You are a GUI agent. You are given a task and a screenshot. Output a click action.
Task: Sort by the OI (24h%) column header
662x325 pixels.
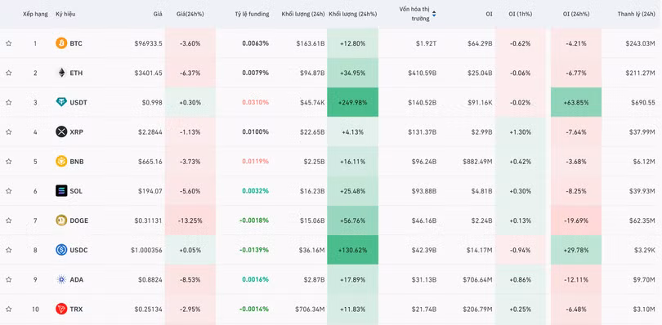point(576,14)
